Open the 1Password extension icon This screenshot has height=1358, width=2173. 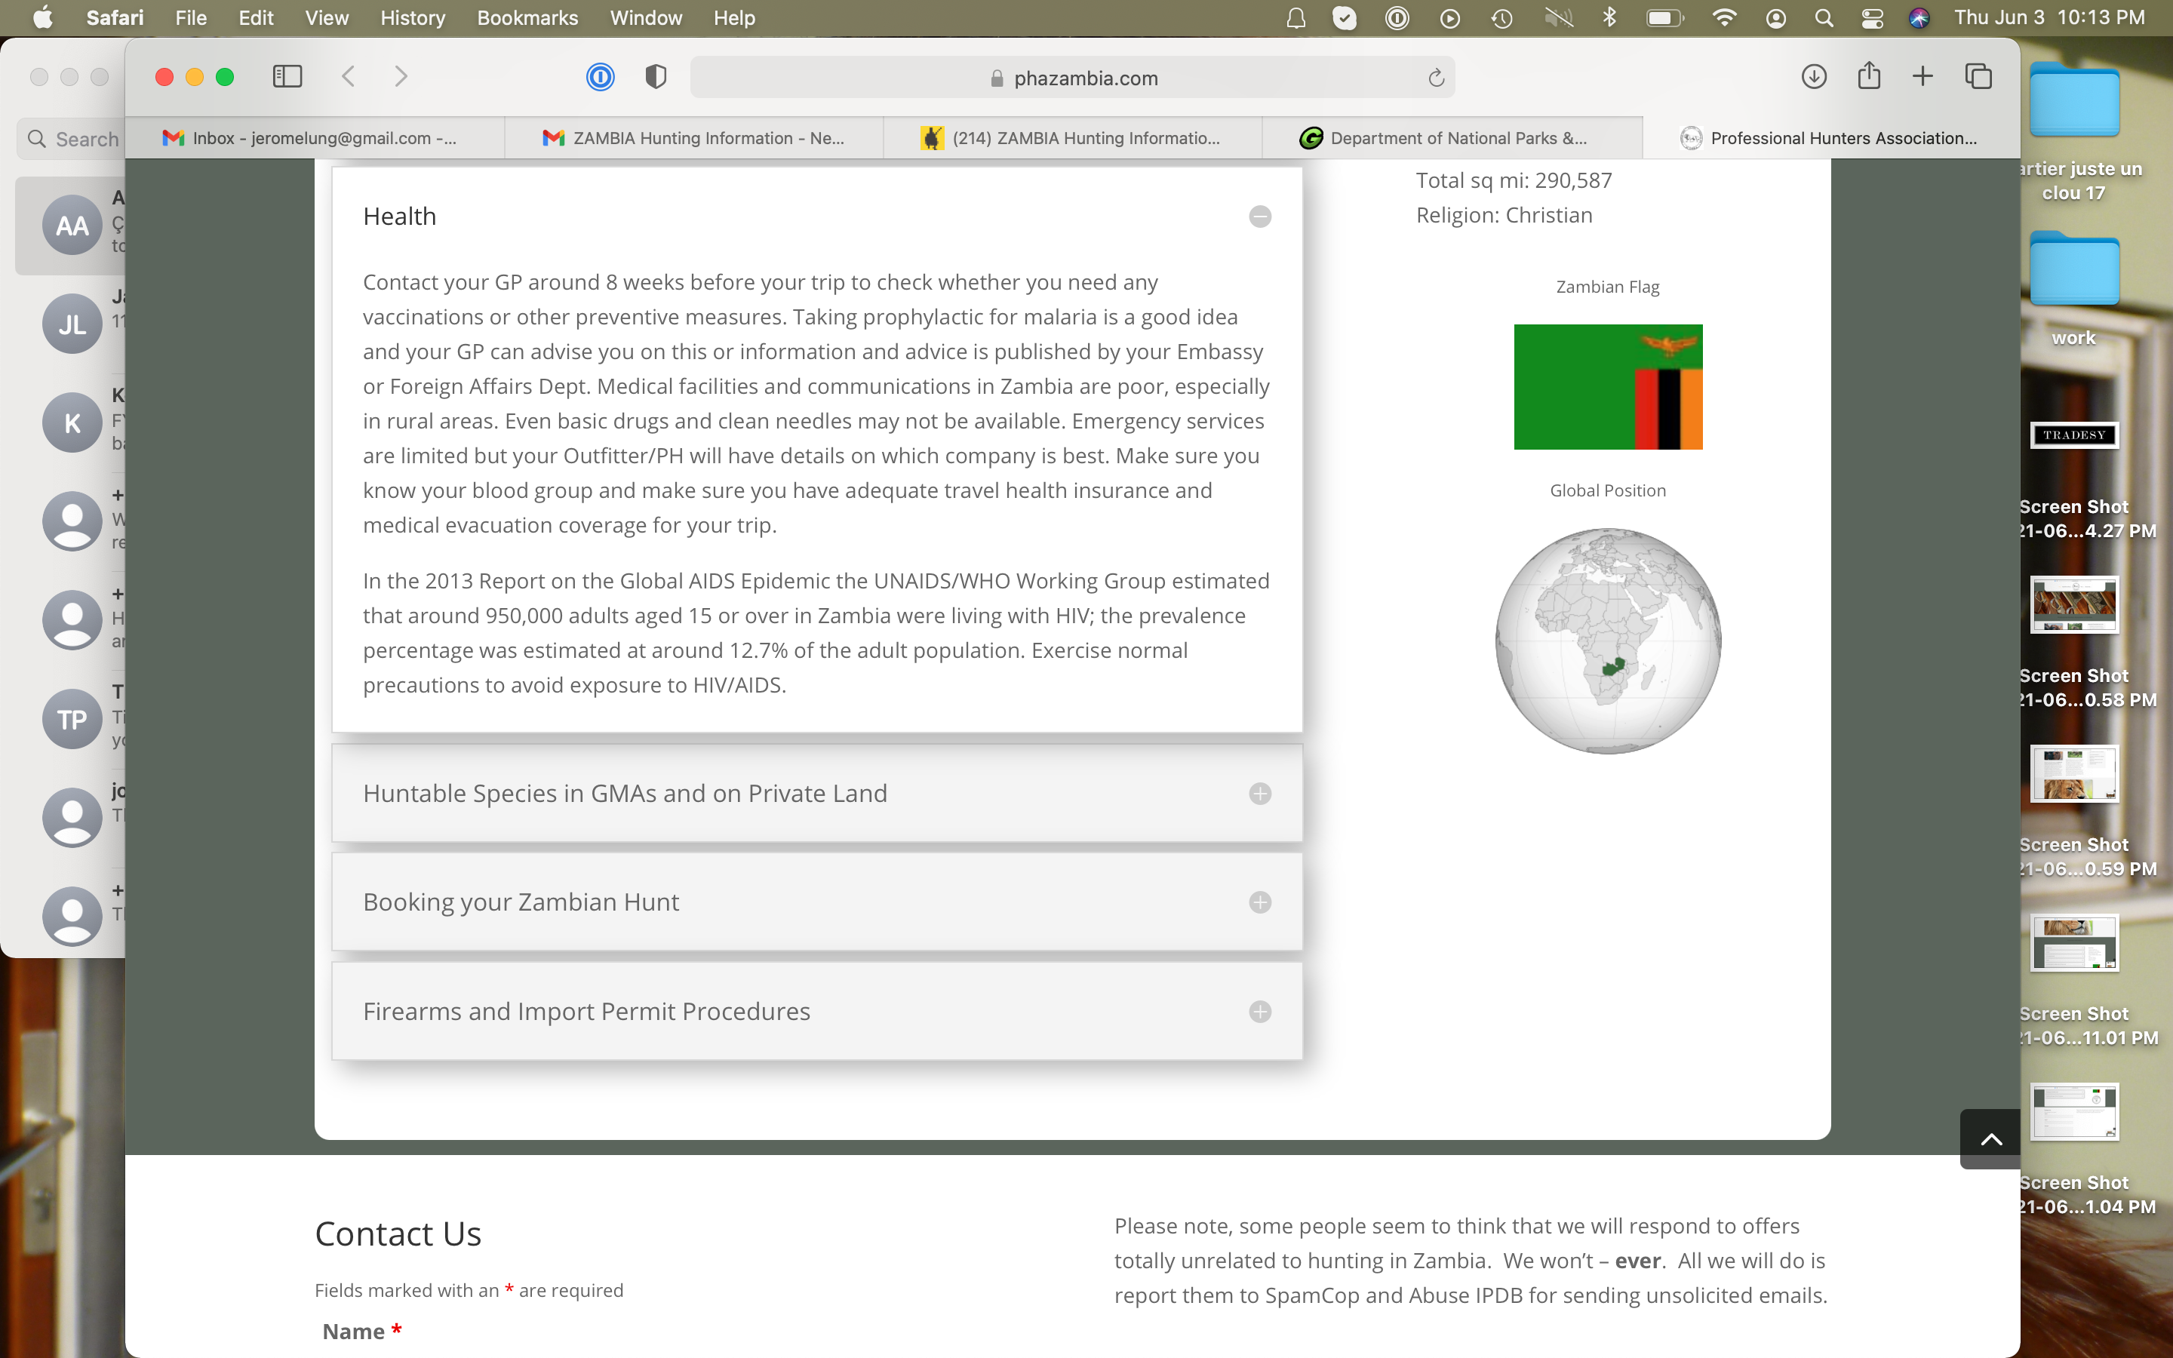600,77
